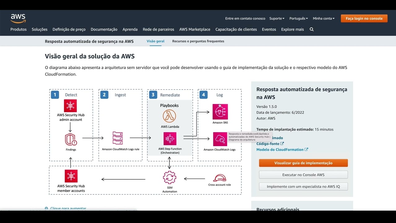Select the Eventos menu item
The height and width of the screenshot is (223, 396).
(x=269, y=29)
